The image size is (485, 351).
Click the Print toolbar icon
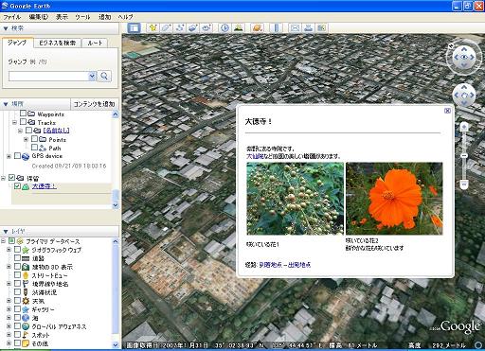click(x=308, y=28)
